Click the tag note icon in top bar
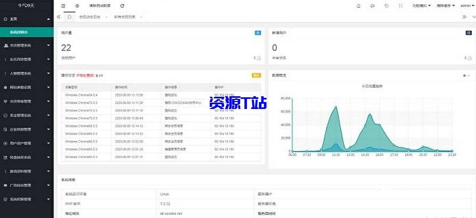This screenshot has width=476, height=218. tap(387, 6)
